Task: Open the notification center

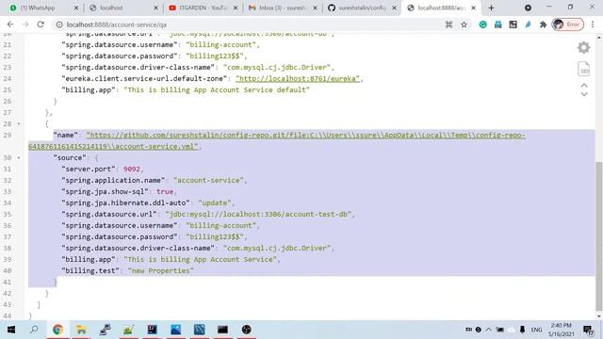Action: point(588,330)
